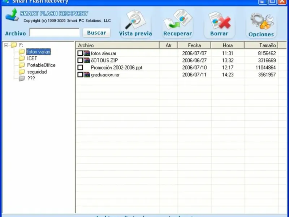Sort by the Archivo column header
This screenshot has height=217, width=289.
[x=118, y=45]
